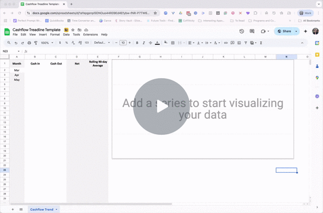
Task: Click the move to folder icon
Action: pyautogui.click(x=79, y=30)
